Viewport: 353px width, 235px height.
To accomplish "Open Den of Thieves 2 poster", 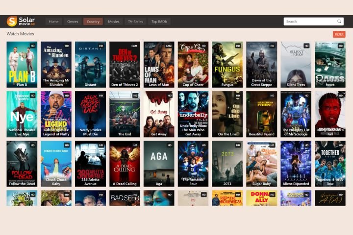I will click(x=125, y=65).
